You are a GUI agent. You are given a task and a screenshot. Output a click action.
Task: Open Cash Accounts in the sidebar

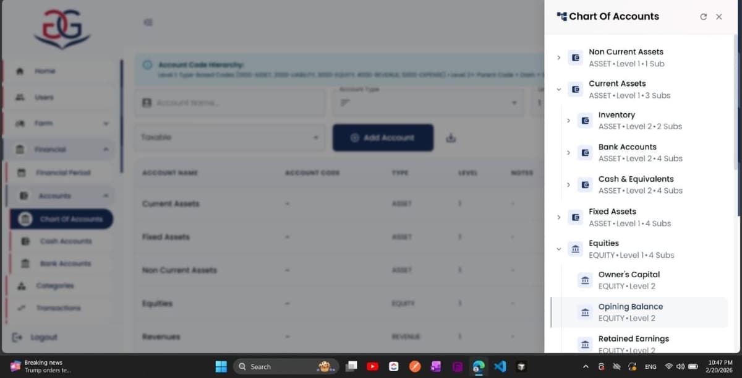65,241
